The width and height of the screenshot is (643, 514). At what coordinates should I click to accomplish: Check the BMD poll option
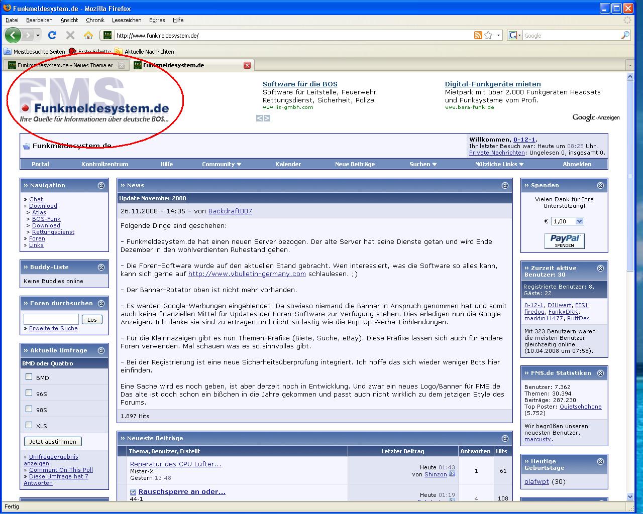pyautogui.click(x=29, y=377)
